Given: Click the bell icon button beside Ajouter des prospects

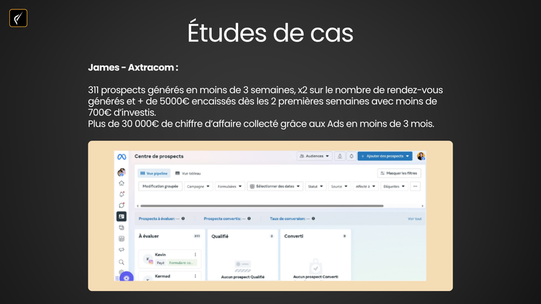Looking at the screenshot, I should coord(351,156).
